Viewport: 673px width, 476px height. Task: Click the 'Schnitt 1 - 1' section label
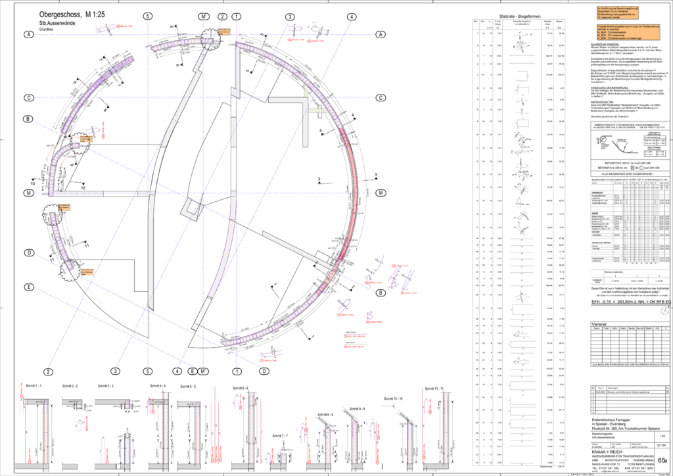point(34,385)
